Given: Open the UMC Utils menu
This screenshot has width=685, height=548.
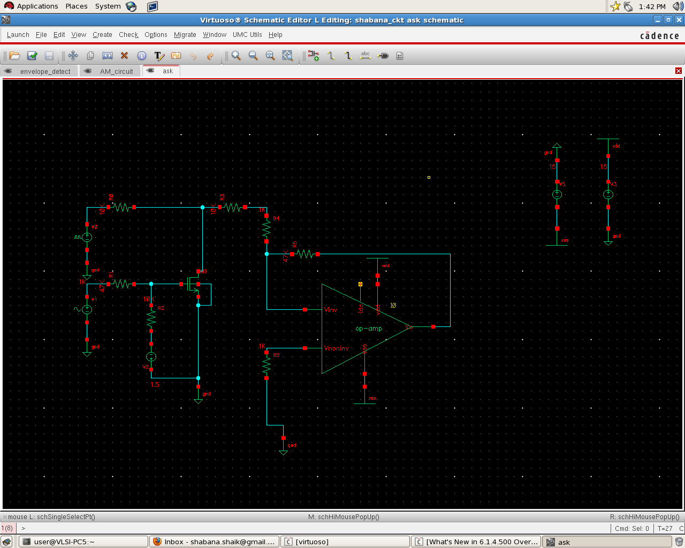Looking at the screenshot, I should tap(247, 35).
